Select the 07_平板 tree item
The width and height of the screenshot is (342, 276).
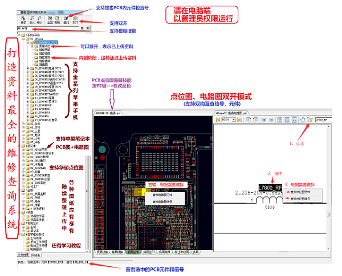(x=35, y=142)
